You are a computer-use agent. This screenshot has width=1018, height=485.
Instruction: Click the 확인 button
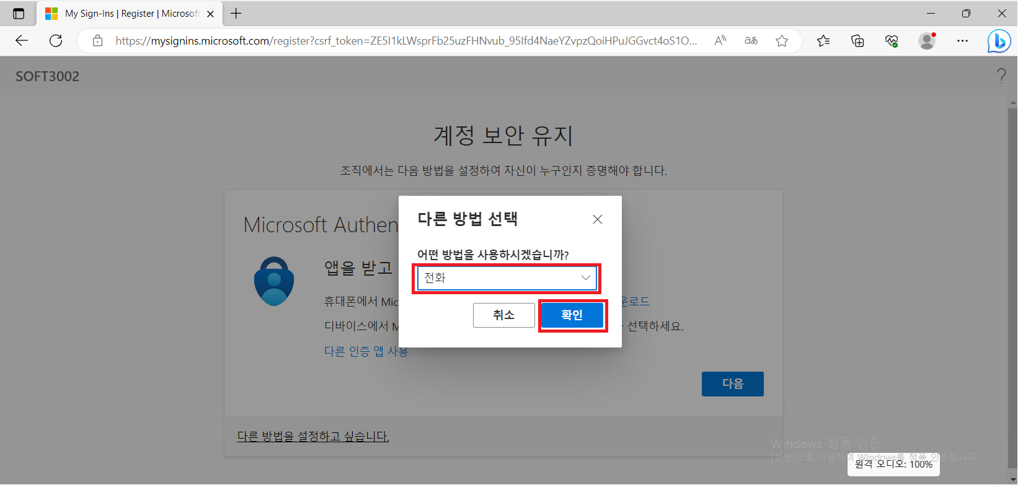click(x=572, y=315)
